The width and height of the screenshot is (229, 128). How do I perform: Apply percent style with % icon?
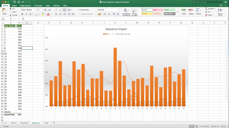coord(105,14)
